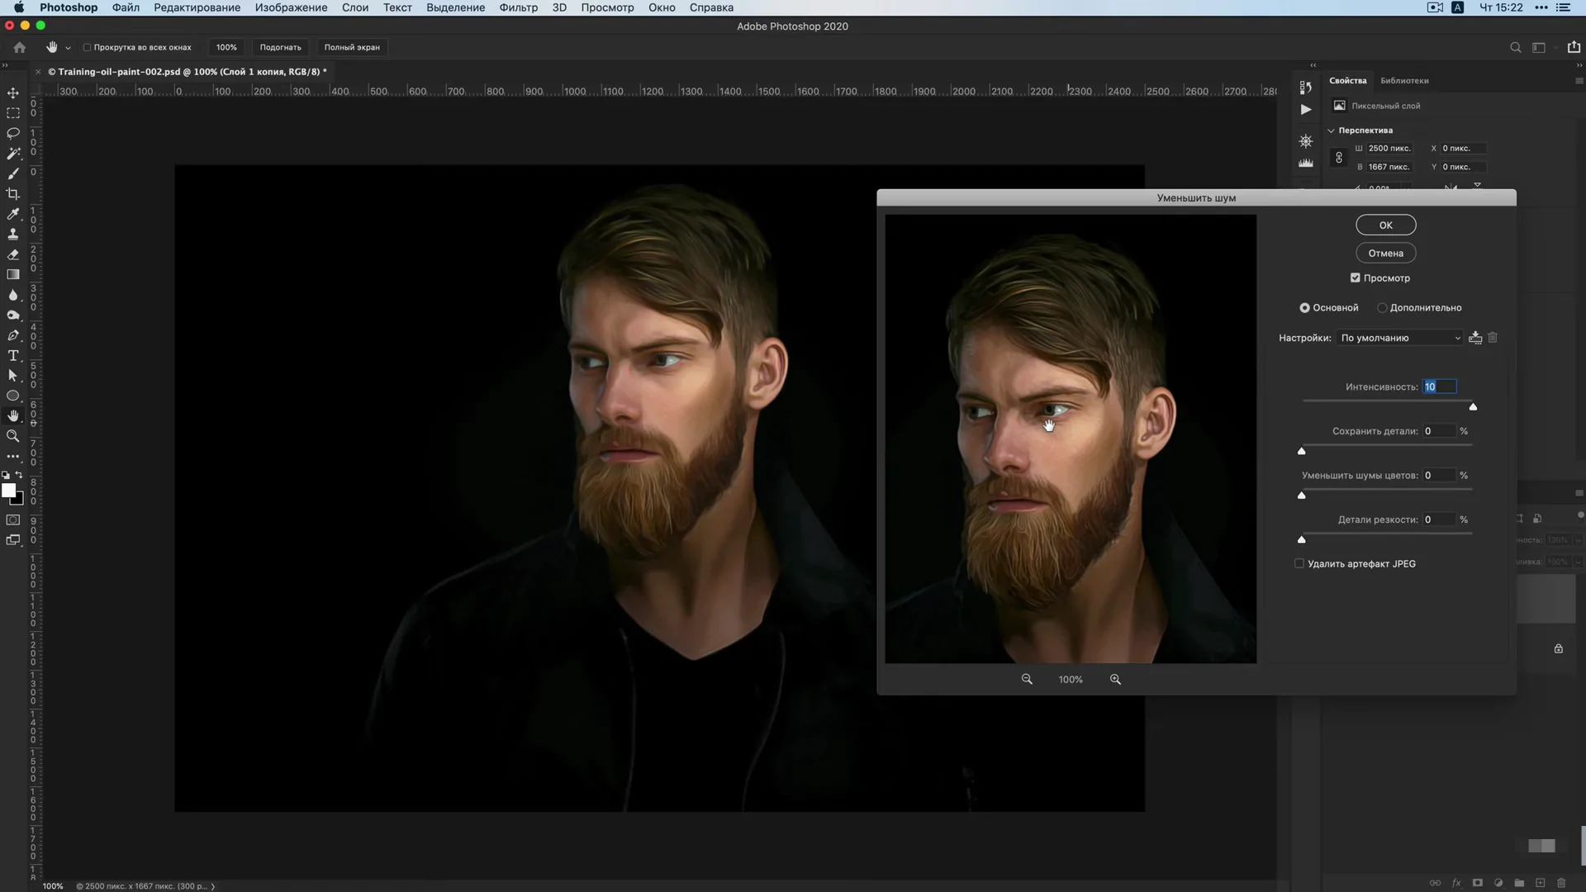
Task: Toggle Прокрутка во всех окнах checkbox
Action: click(x=87, y=47)
